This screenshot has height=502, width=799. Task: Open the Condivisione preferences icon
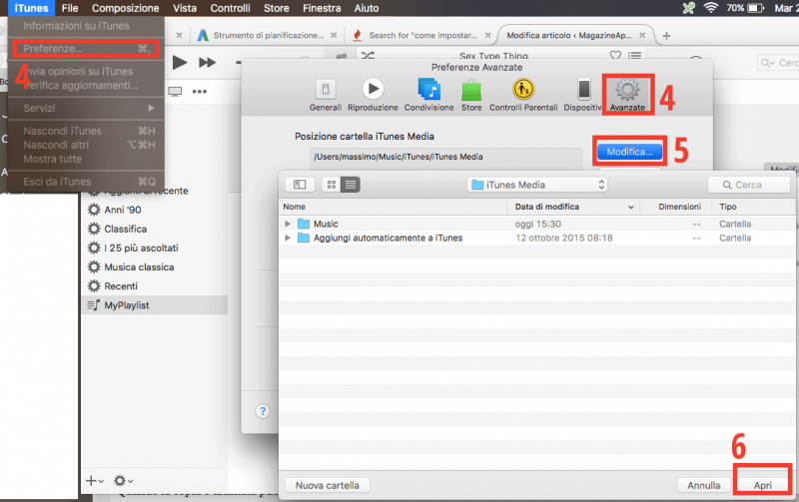click(x=428, y=92)
